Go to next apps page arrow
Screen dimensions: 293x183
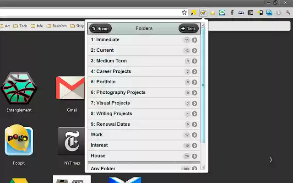[271, 160]
